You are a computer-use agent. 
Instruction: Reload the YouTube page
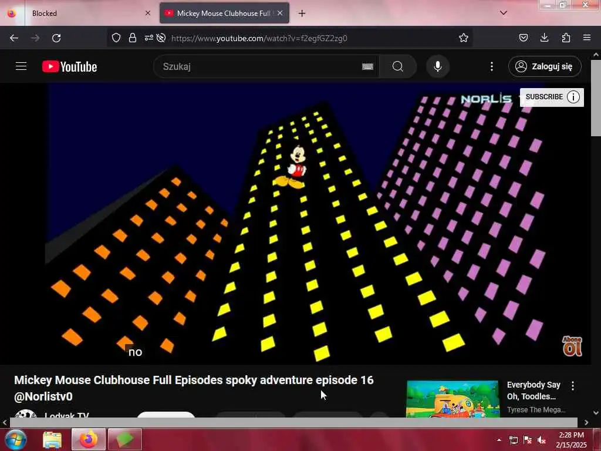(x=56, y=38)
